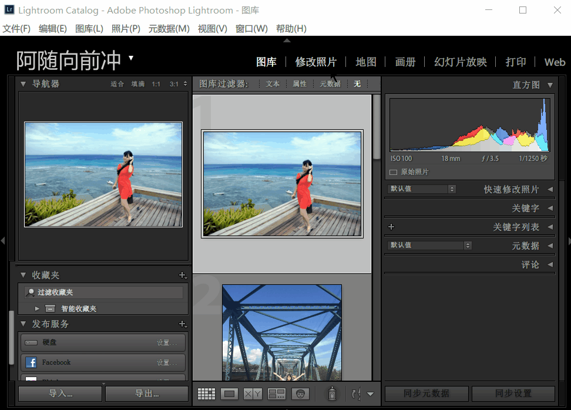Switch to grid view icon in toolbar
The height and width of the screenshot is (410, 571).
pos(206,394)
